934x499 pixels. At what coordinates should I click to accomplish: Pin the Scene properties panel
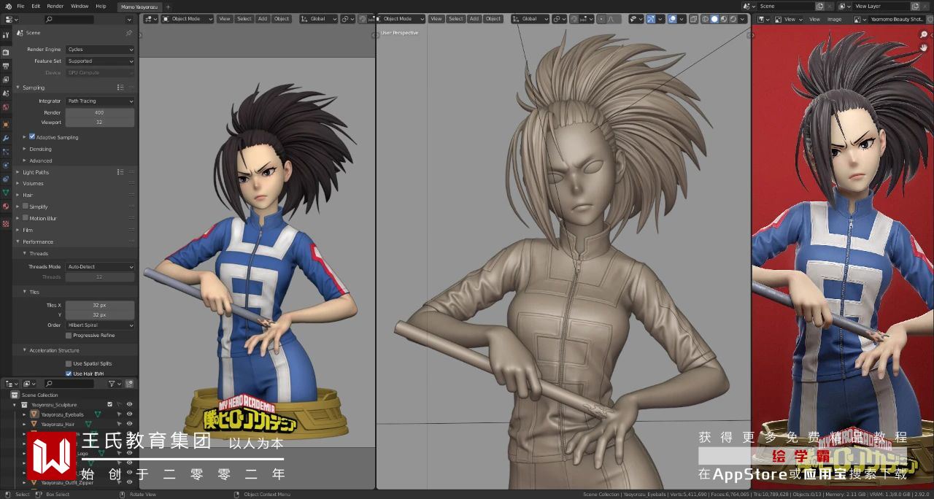129,33
